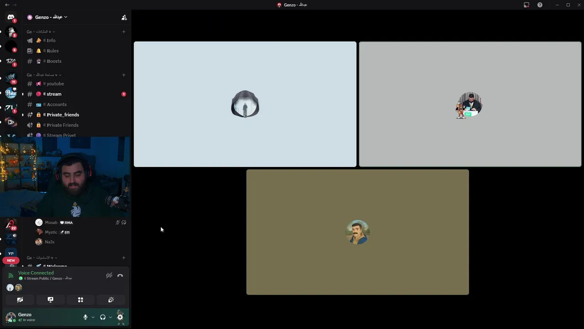
Task: Open Discord home direct messages icon
Action: 11,17
